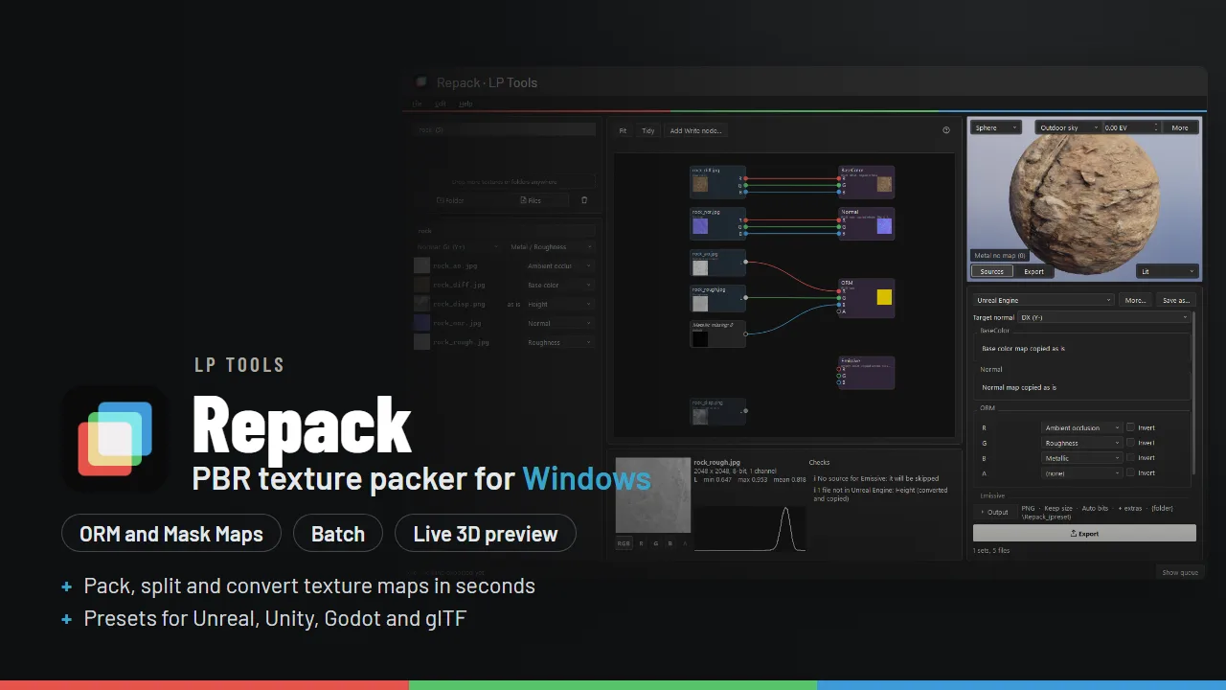Tick Invert for the ORM A channel
1226x690 pixels.
pos(1130,472)
